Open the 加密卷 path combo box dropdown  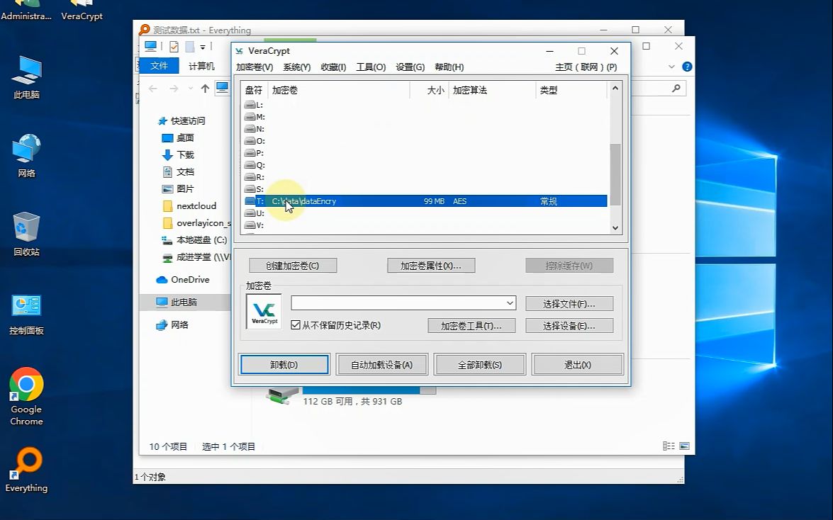pos(510,303)
